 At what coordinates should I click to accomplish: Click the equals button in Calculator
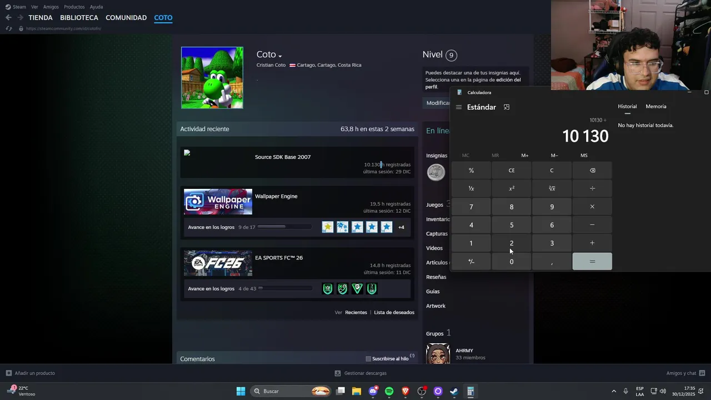(x=592, y=262)
